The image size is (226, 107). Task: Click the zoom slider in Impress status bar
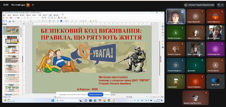(154, 97)
